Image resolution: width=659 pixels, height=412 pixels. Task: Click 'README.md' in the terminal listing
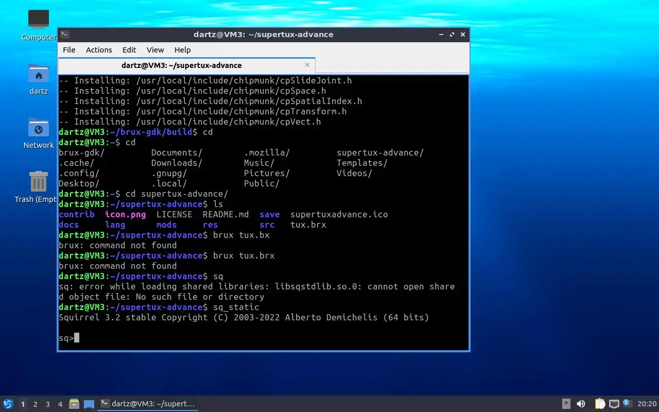(x=226, y=215)
